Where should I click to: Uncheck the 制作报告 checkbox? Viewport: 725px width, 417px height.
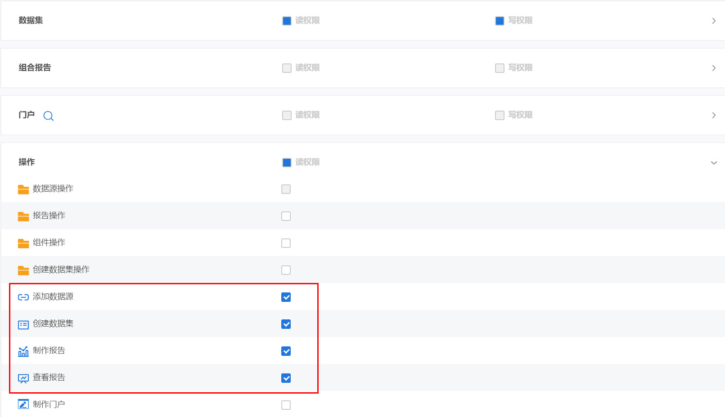click(286, 351)
